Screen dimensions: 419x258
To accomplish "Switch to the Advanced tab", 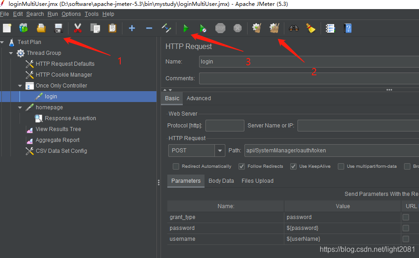I will click(199, 98).
